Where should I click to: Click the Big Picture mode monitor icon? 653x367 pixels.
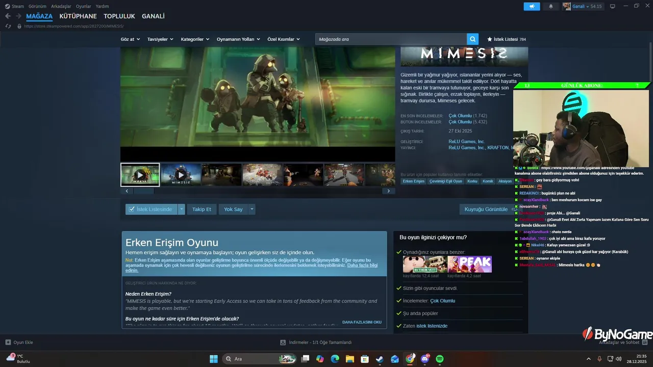(613, 6)
